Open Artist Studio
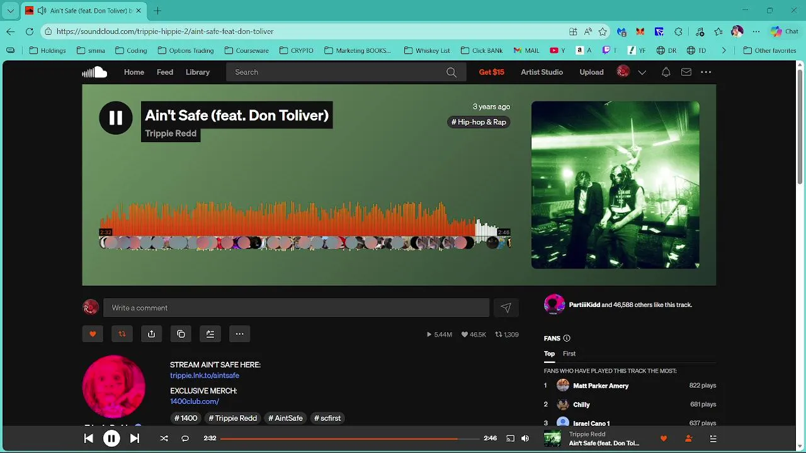Screen dimensions: 806x453 click(542, 72)
